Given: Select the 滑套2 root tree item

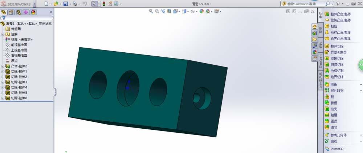Looking at the screenshot, I should [x=27, y=24].
